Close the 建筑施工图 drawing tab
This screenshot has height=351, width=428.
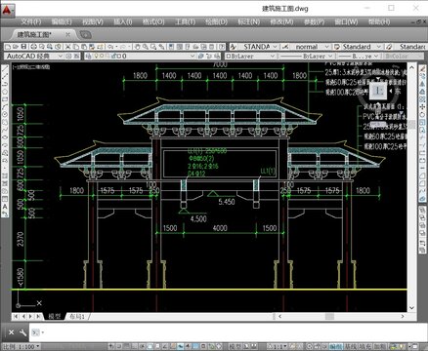click(x=67, y=34)
